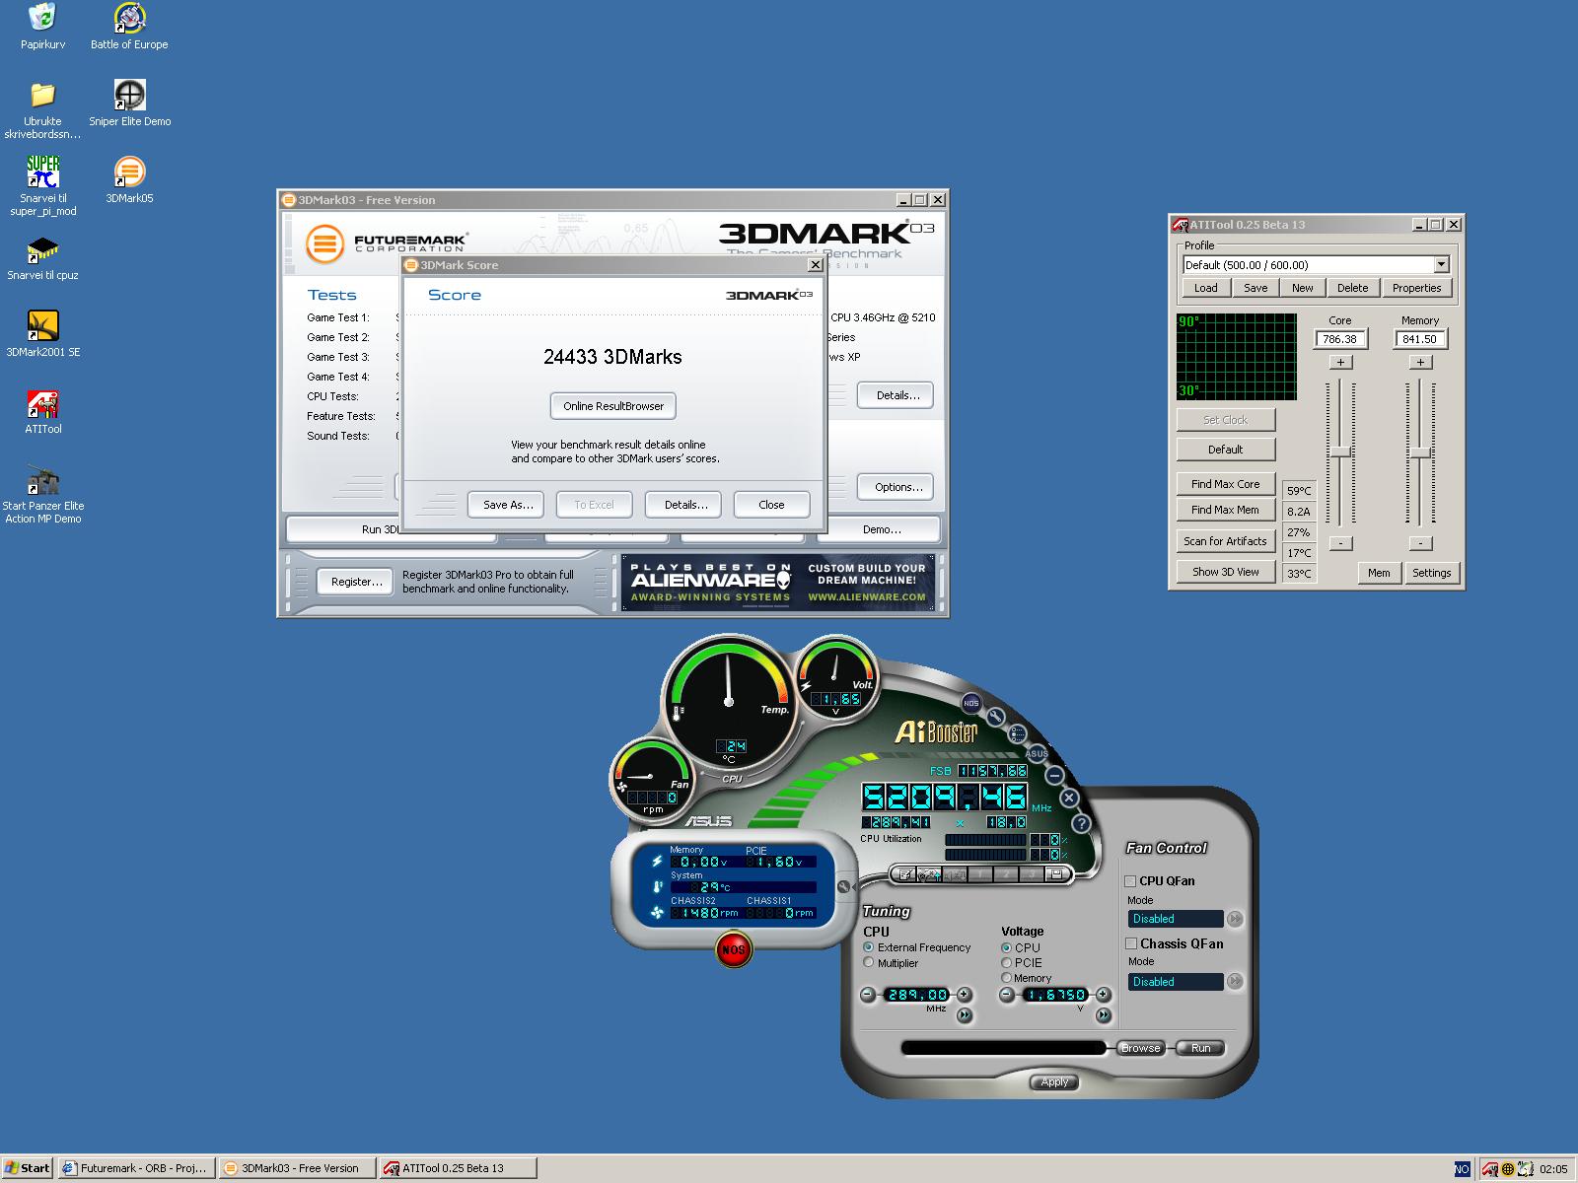Click the red NOS button under the monitor panel
The height and width of the screenshot is (1183, 1578).
coord(733,949)
